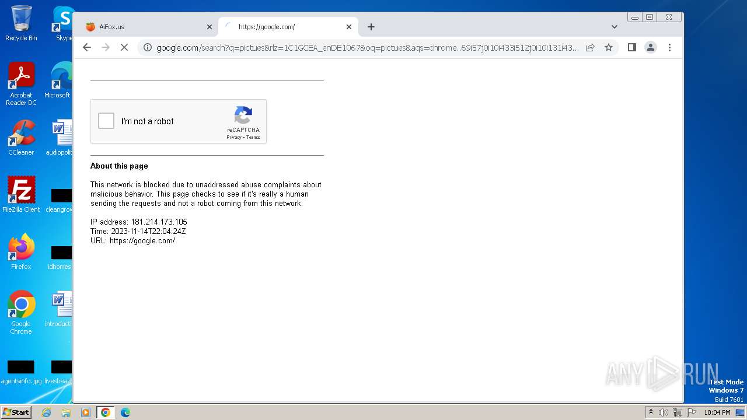Toggle the Chrome side panel icon
Viewport: 747px width, 420px height.
pyautogui.click(x=631, y=47)
